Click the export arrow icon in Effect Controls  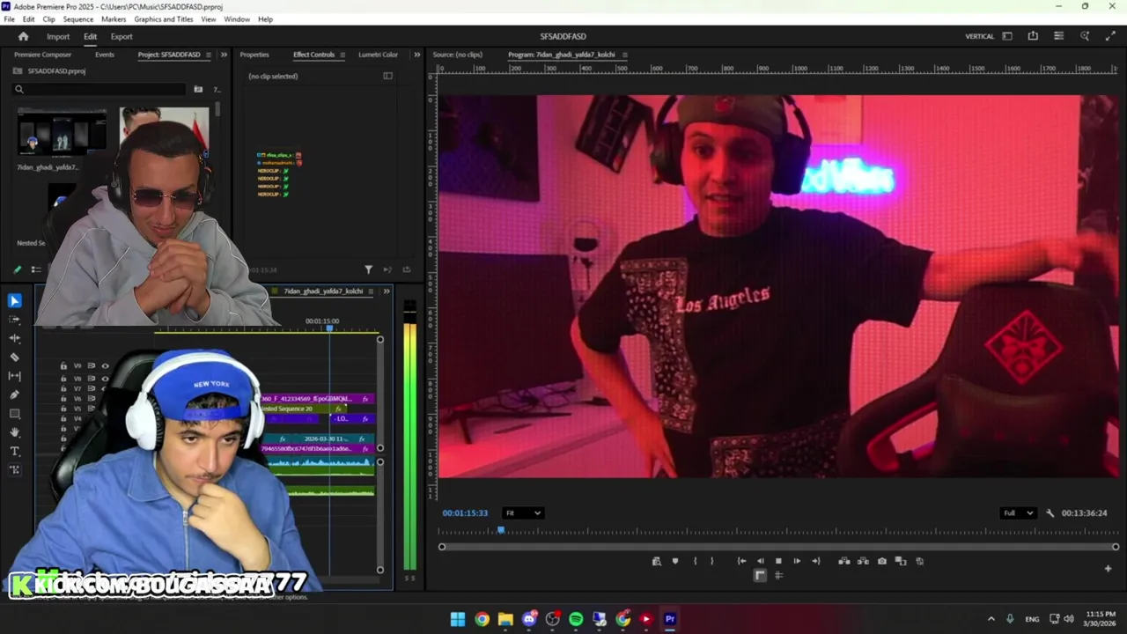(406, 269)
